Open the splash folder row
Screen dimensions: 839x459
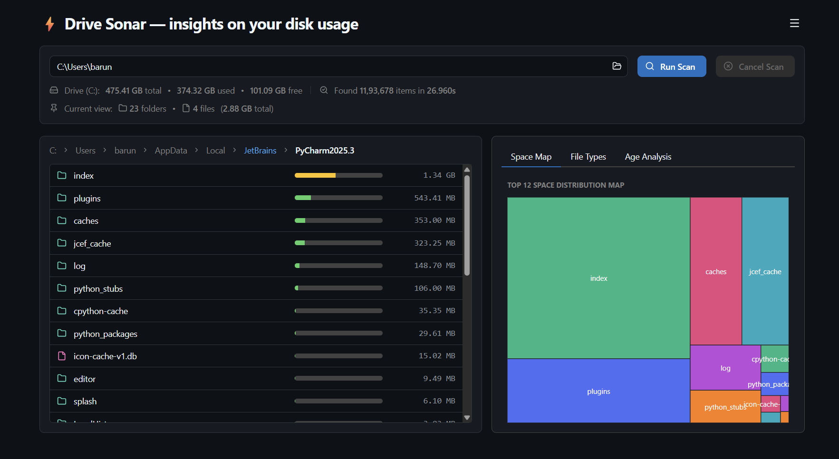click(x=256, y=401)
